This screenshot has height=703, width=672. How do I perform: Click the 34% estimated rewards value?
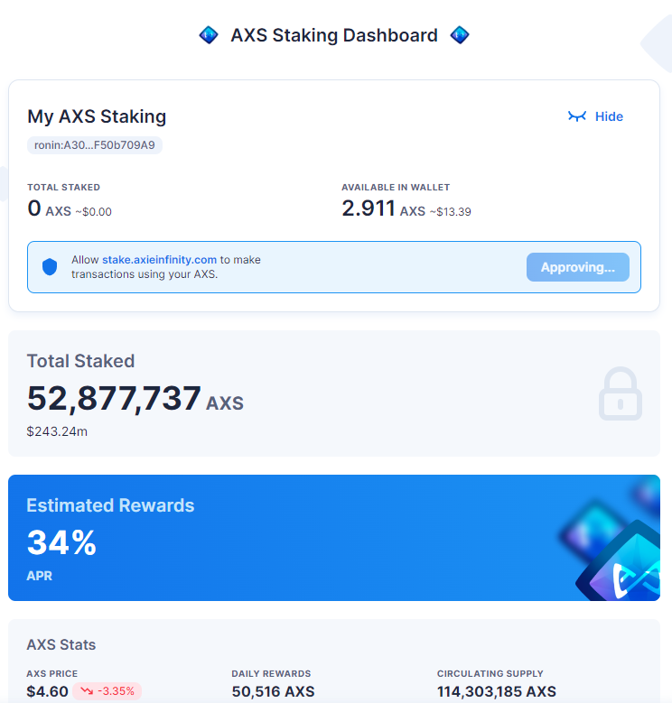tap(61, 542)
